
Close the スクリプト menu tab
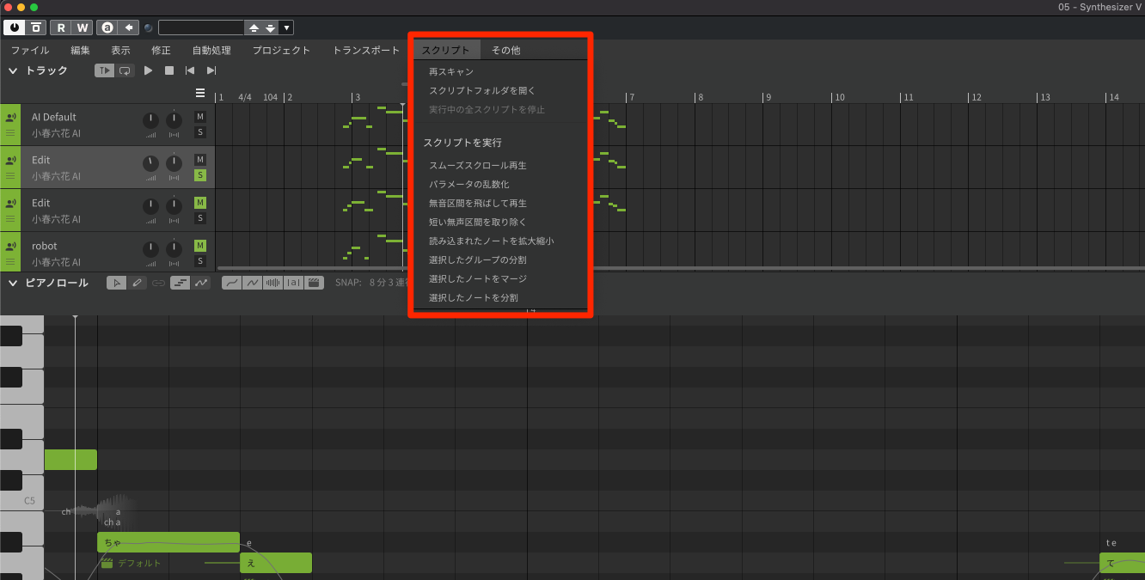click(x=446, y=50)
